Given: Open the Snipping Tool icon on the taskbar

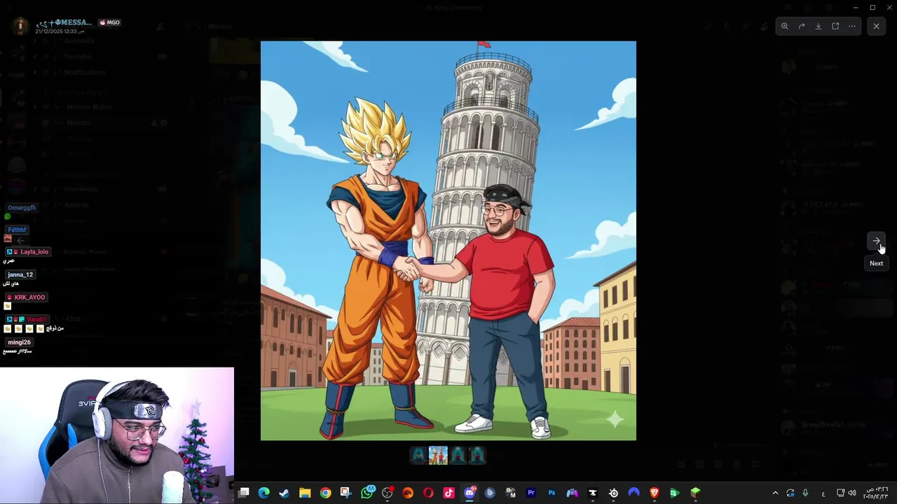Looking at the screenshot, I should (346, 493).
